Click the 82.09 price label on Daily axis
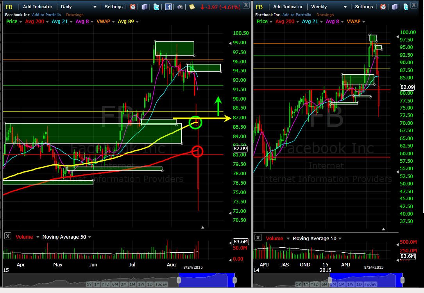The height and width of the screenshot is (293, 424). pos(240,148)
